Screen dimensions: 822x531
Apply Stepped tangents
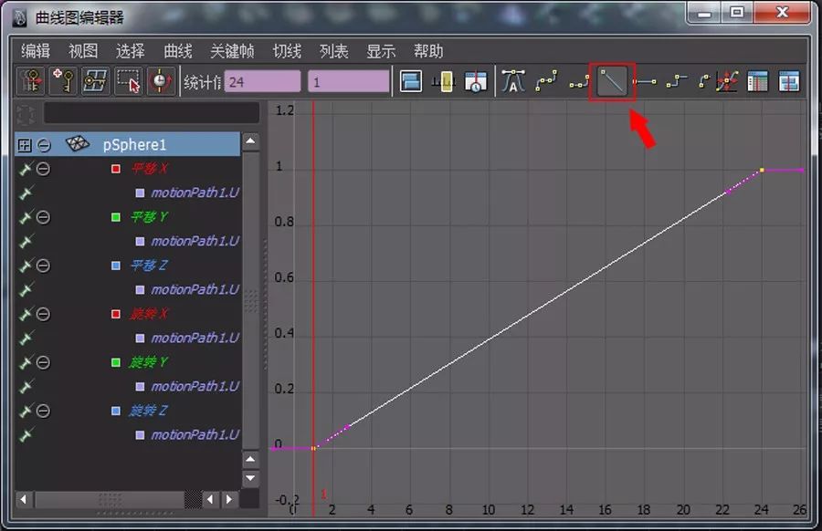point(676,82)
